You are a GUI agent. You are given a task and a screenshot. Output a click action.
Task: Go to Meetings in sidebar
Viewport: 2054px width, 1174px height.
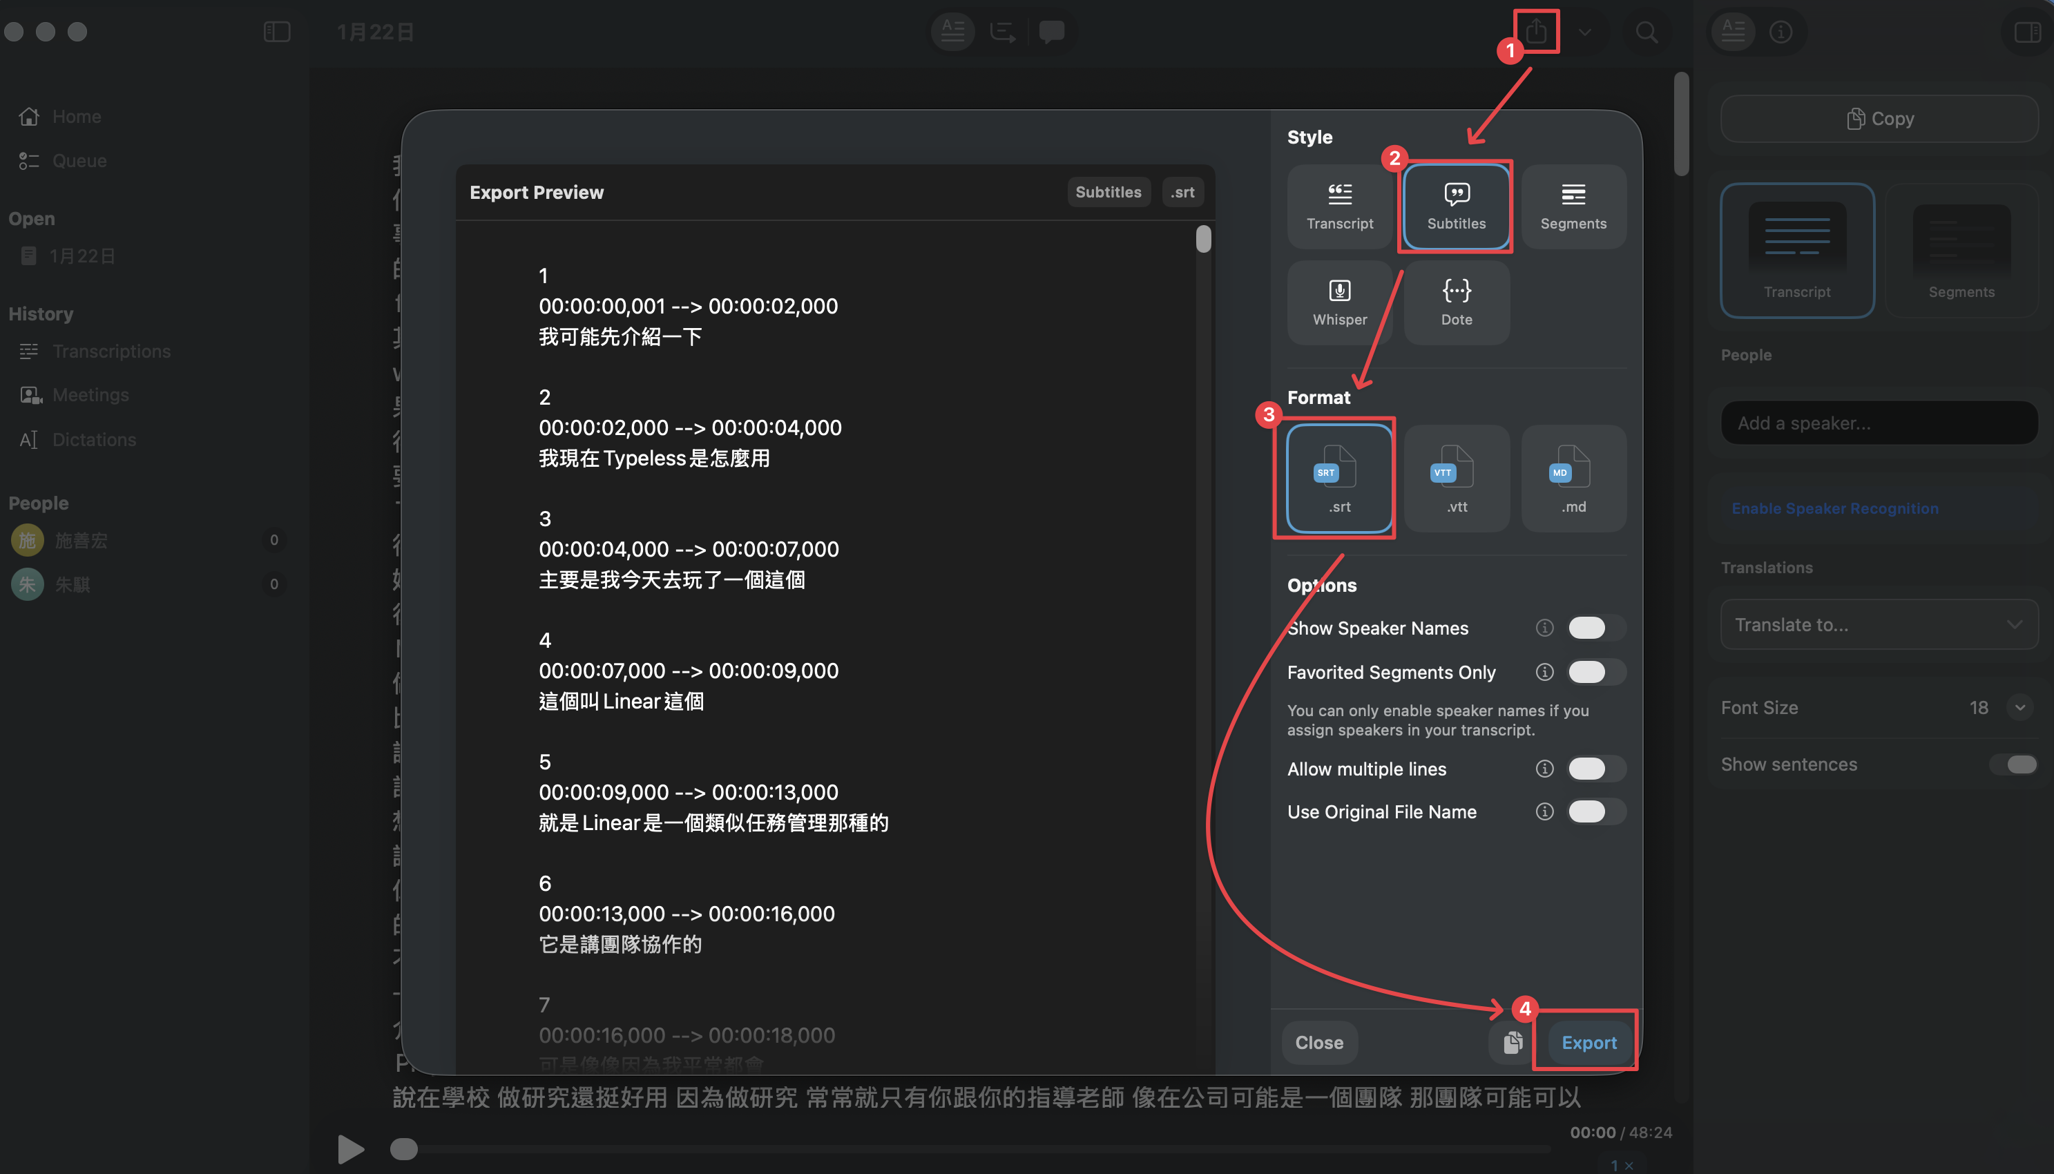click(90, 394)
